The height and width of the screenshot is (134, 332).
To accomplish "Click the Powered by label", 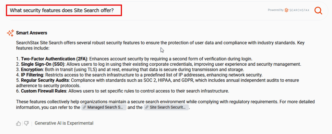I will pyautogui.click(x=276, y=10).
